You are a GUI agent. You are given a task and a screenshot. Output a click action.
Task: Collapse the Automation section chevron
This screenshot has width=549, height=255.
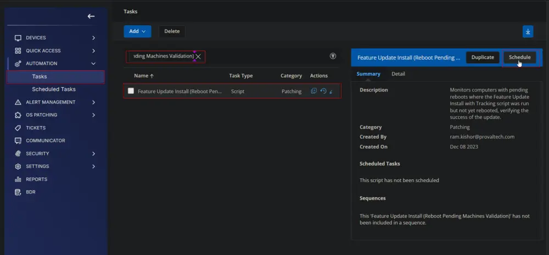93,64
